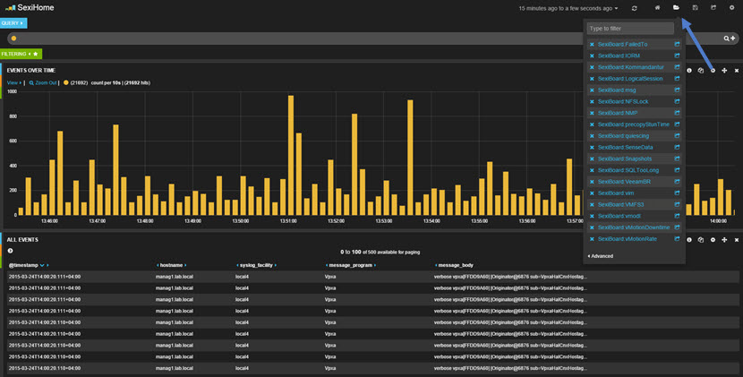Image resolution: width=743 pixels, height=377 pixels.
Task: Click the tallest histogram bar near 13:51:00
Action: pyautogui.click(x=290, y=156)
